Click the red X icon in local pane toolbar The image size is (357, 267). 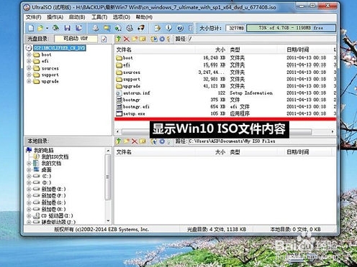[x=135, y=141]
